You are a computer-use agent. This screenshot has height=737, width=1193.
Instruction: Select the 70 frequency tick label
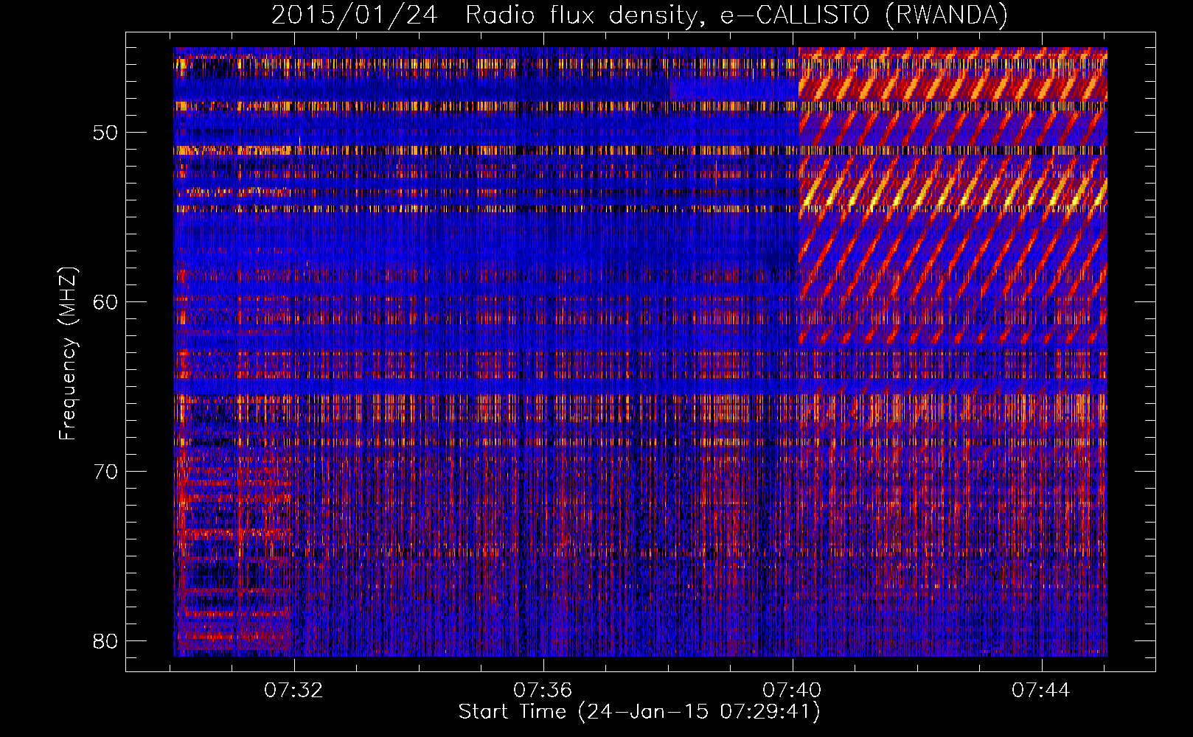[x=106, y=472]
